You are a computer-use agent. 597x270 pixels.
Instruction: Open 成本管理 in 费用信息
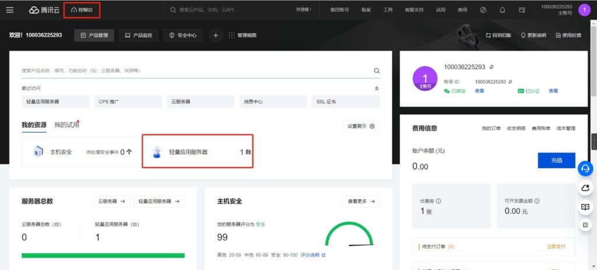566,129
